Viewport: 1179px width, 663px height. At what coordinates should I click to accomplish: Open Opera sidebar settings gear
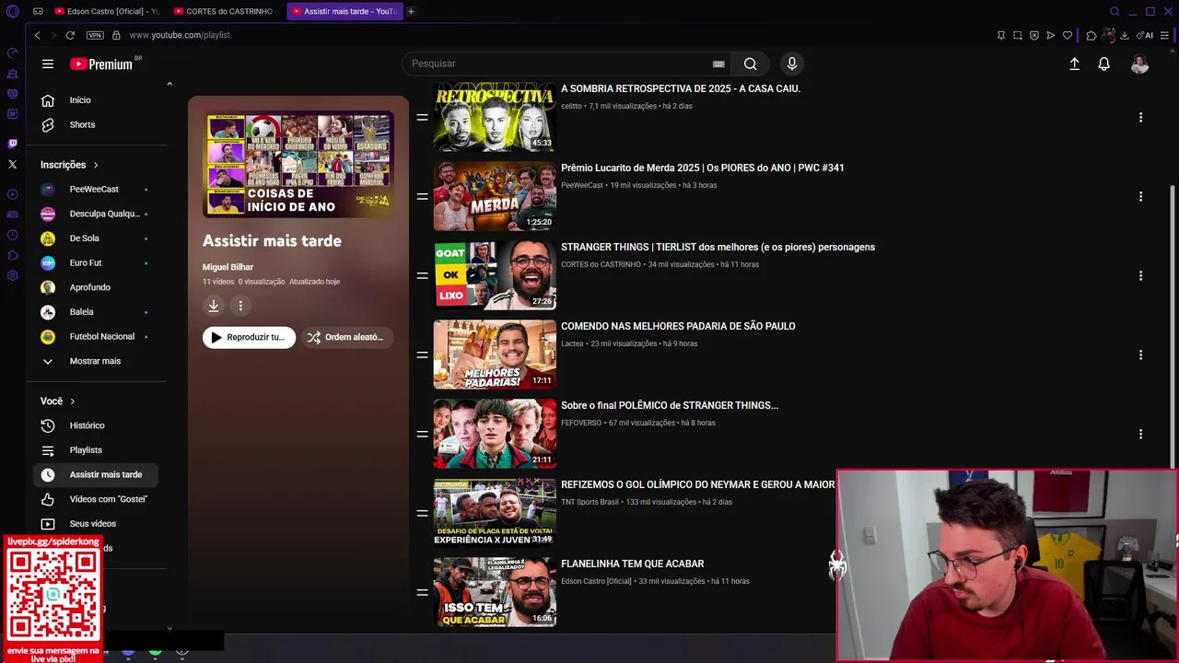12,275
